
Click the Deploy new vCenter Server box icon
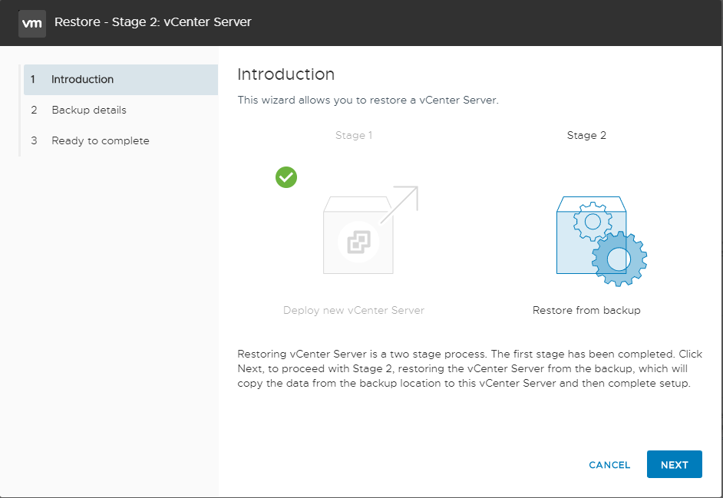point(370,230)
